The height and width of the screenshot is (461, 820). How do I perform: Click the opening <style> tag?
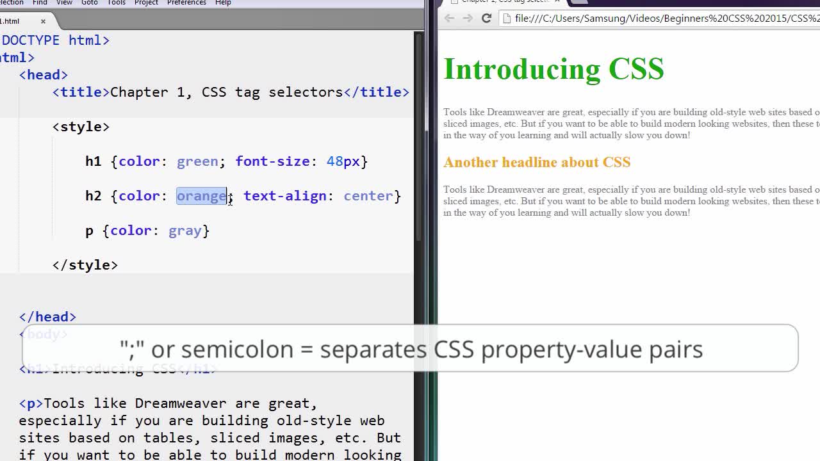tap(81, 127)
